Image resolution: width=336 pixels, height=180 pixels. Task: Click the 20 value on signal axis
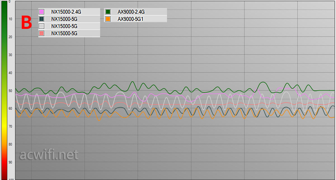point(10,37)
